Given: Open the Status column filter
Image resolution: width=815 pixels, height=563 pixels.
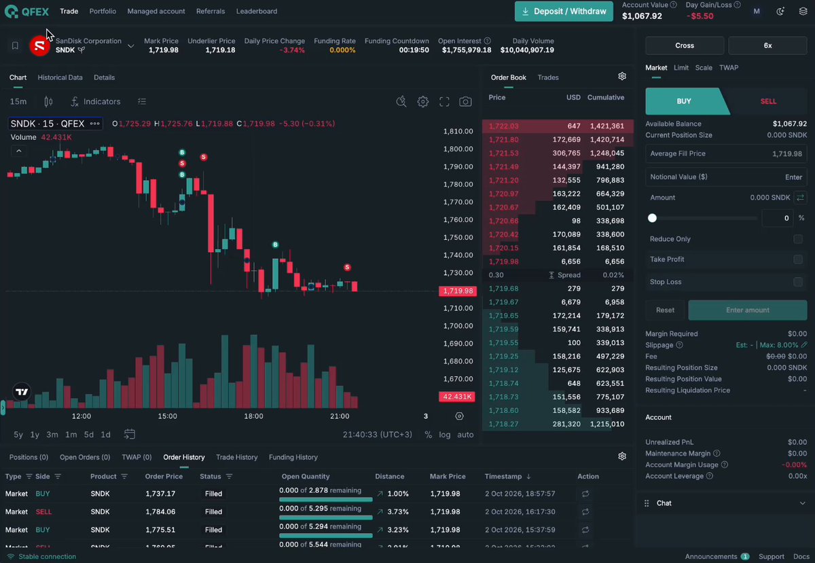Looking at the screenshot, I should pyautogui.click(x=230, y=476).
